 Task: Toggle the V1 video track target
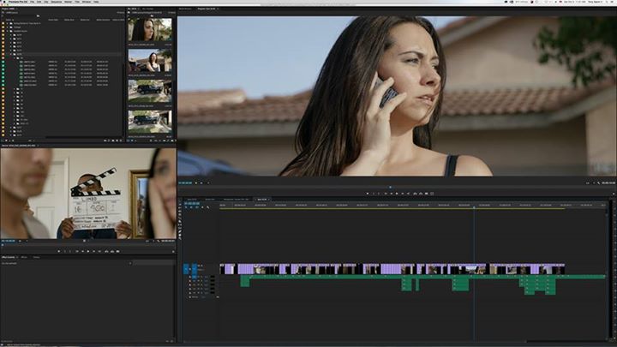194,269
